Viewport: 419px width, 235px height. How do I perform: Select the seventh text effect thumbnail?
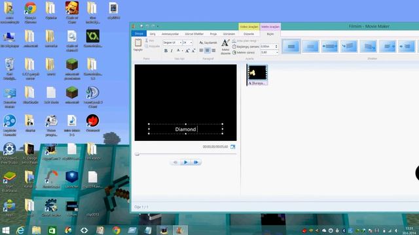pyautogui.click(x=407, y=46)
